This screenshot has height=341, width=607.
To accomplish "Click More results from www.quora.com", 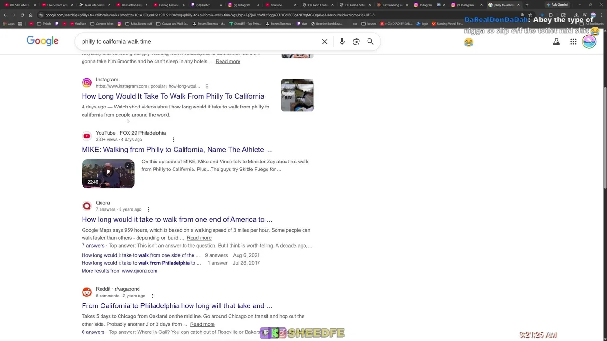I will [x=120, y=271].
